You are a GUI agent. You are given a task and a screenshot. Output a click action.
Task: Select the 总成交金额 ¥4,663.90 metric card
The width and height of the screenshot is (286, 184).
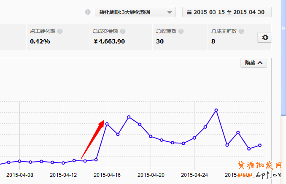tap(120, 37)
